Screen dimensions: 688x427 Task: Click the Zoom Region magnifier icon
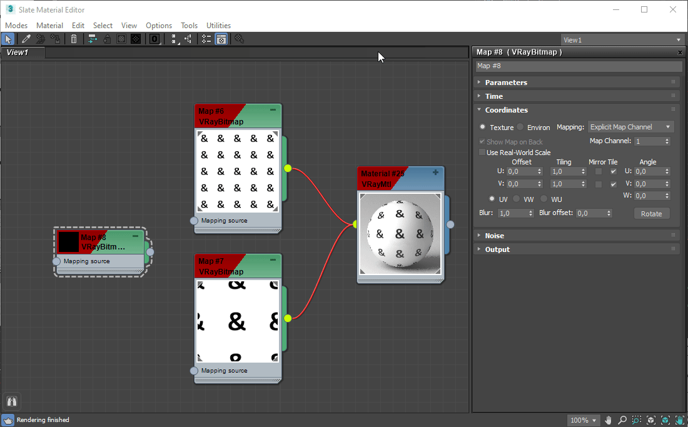tap(637, 419)
